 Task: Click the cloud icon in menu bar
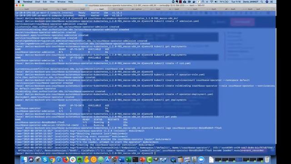[185, 2]
